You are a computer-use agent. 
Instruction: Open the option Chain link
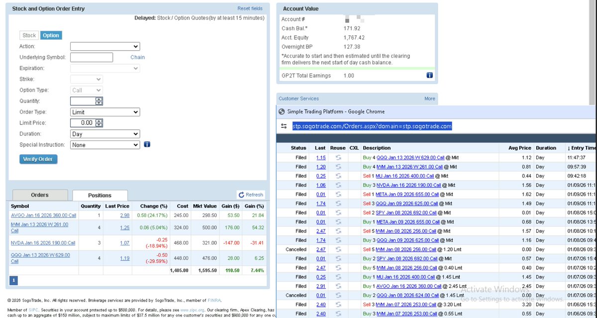pos(138,57)
